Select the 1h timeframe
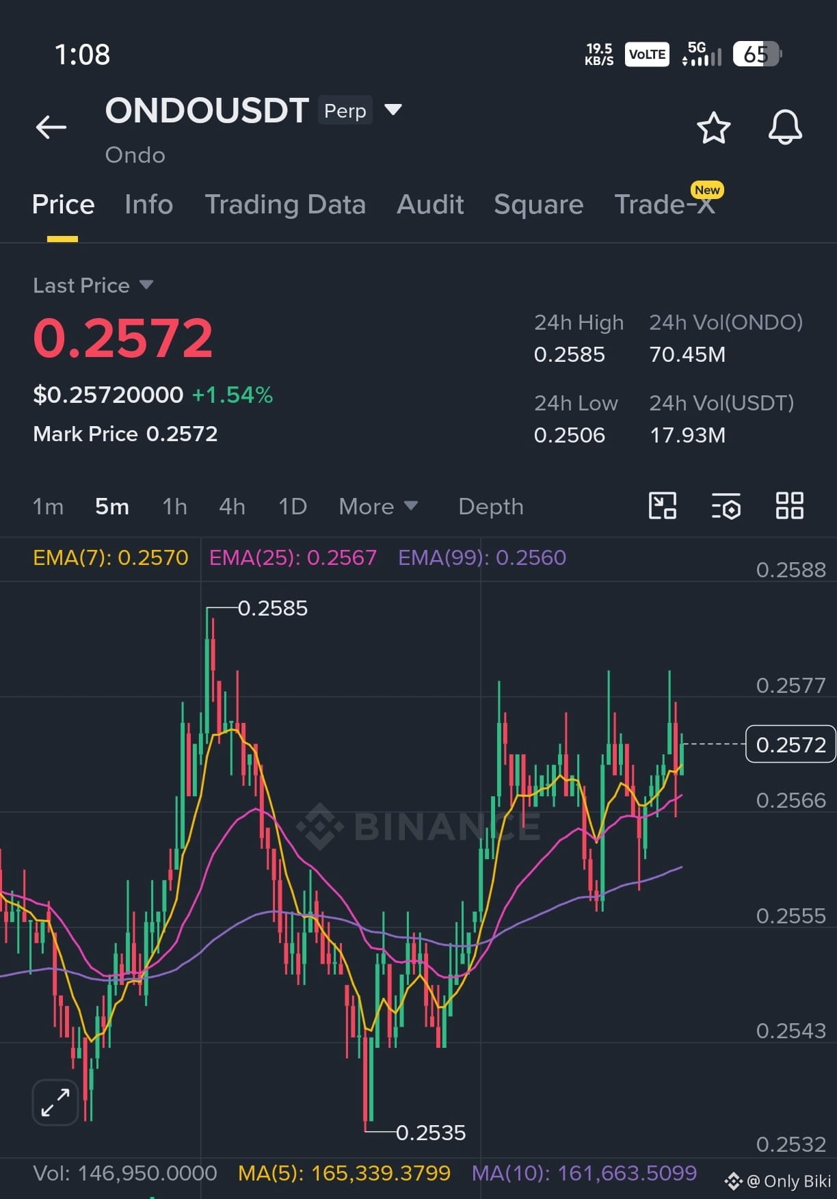Screen dimensions: 837x1199 pyautogui.click(x=174, y=507)
